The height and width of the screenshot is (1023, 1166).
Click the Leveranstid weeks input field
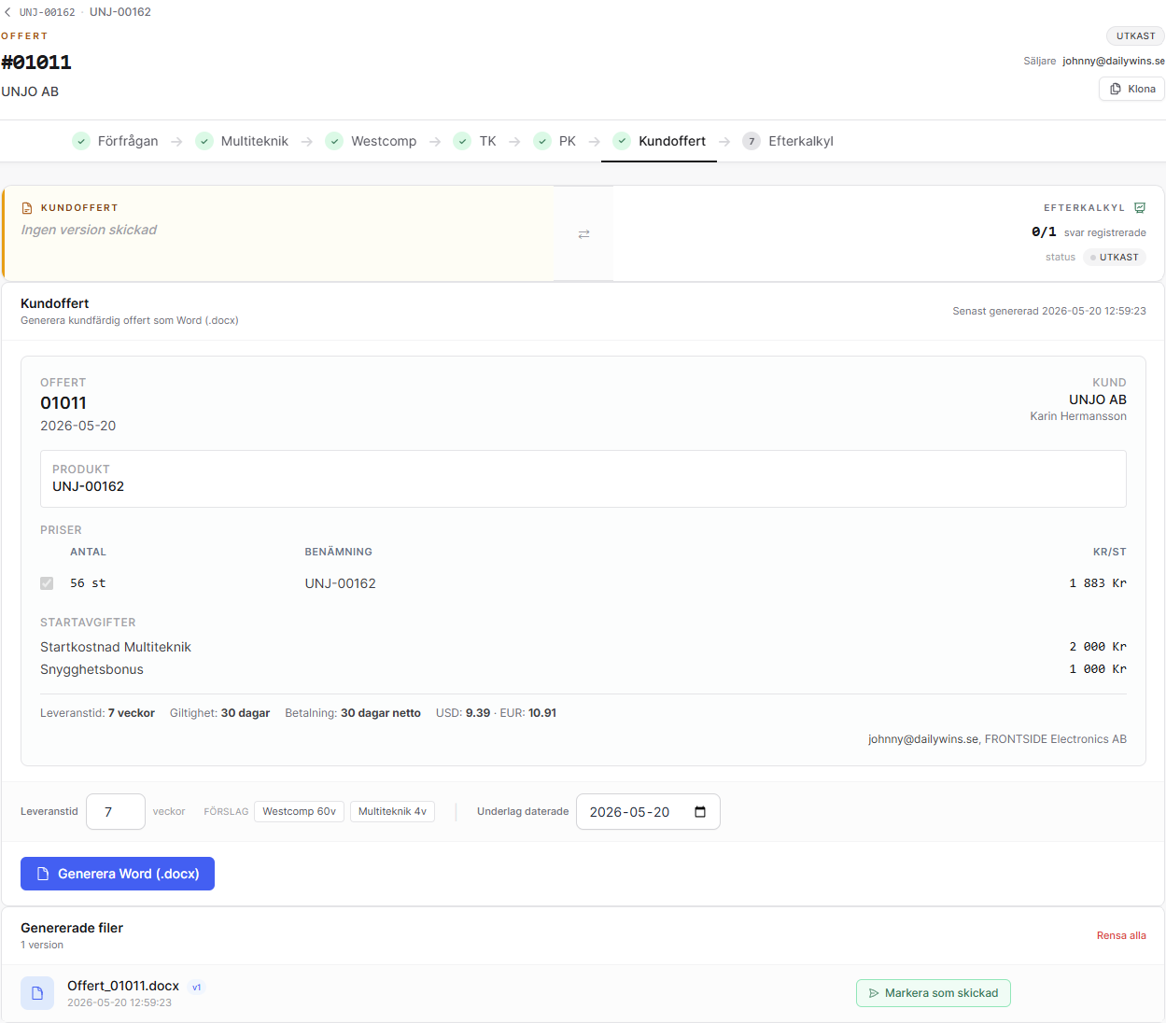[x=116, y=812]
